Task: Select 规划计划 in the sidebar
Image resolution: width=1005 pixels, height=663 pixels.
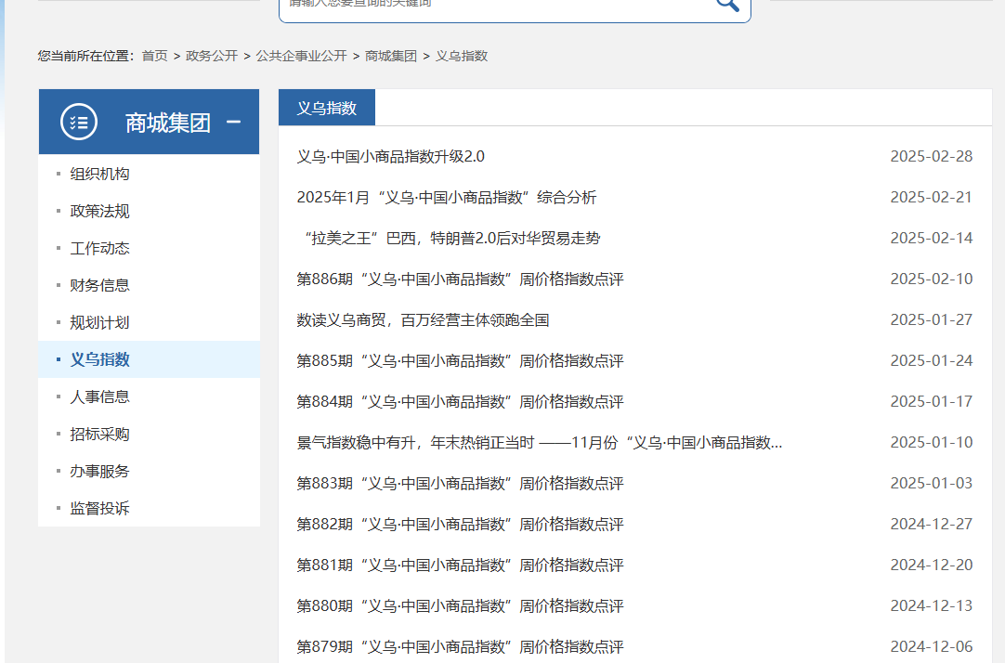Action: point(99,322)
